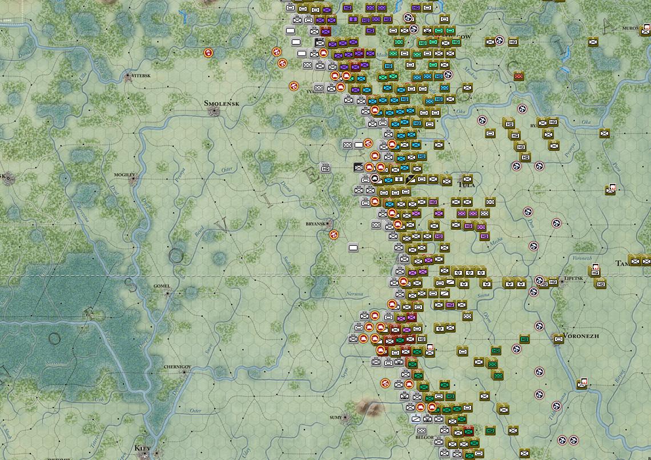The image size is (651, 460).
Task: Select the grey German counter above the Belgorod label
Action: pyautogui.click(x=422, y=430)
